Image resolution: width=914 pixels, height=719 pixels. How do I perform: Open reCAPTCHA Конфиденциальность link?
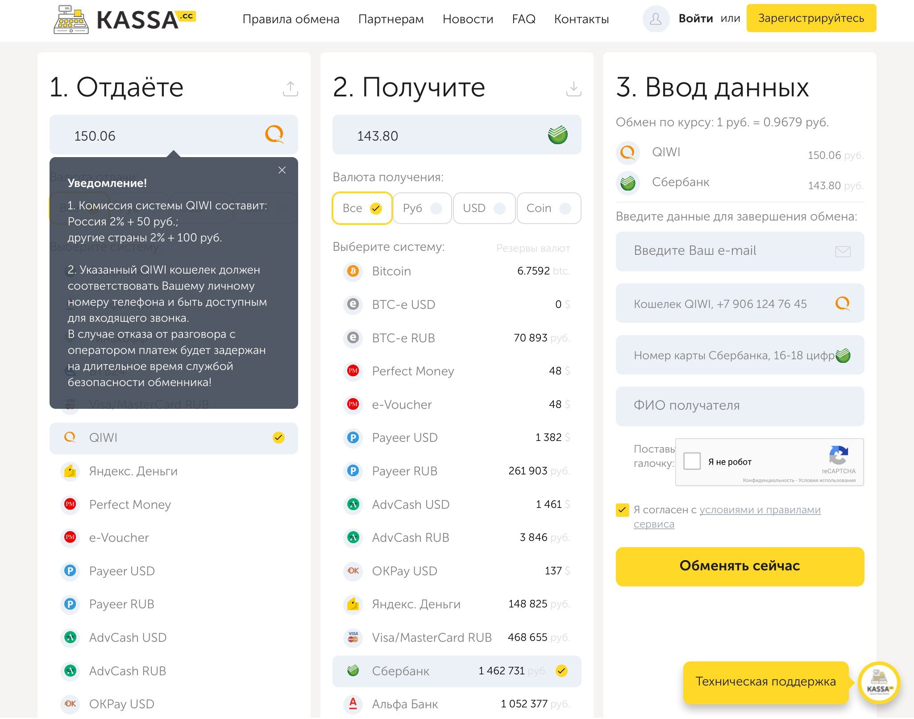(769, 481)
